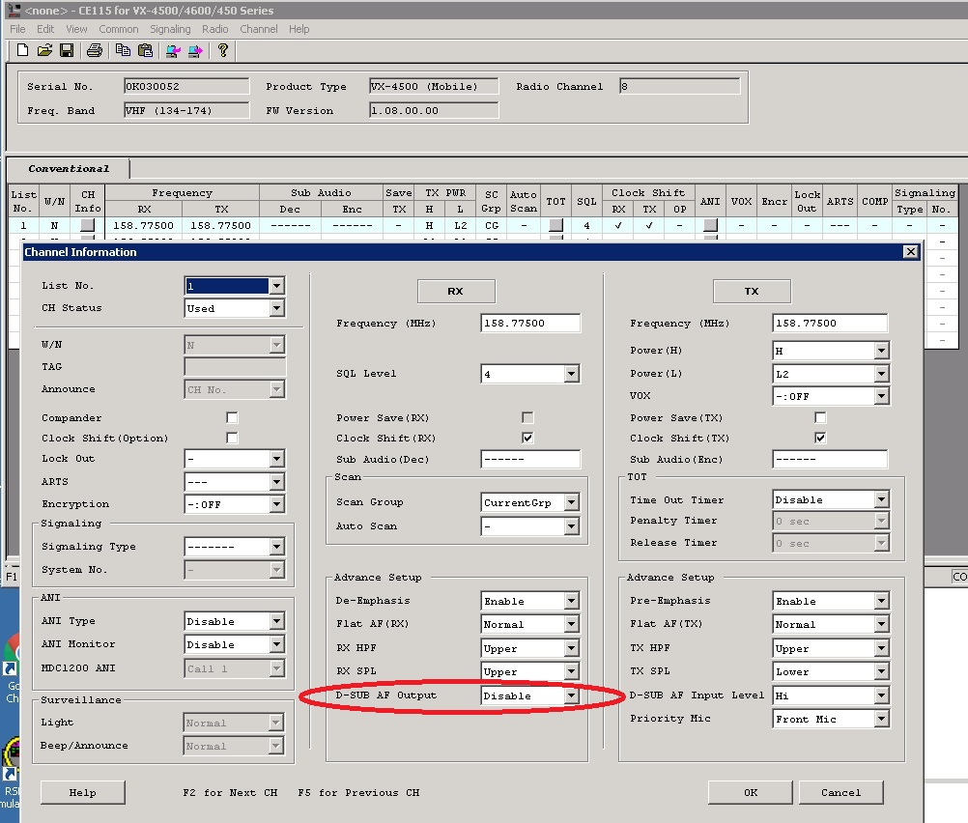Click the Copy toolbar icon

tap(123, 50)
